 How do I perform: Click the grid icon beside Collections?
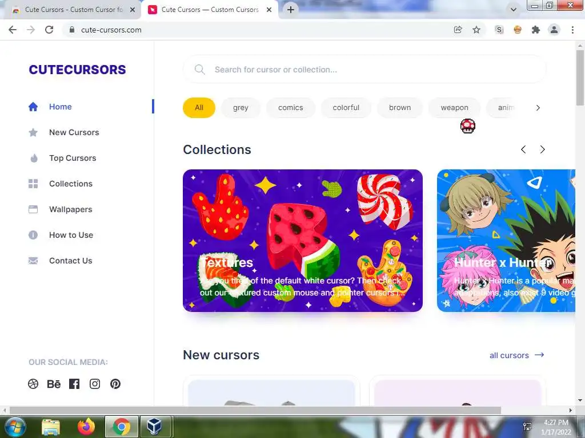pos(33,184)
